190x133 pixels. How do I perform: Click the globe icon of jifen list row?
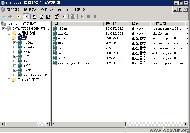(x=55, y=28)
